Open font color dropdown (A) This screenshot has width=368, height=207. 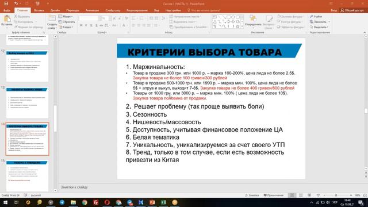coord(124,25)
